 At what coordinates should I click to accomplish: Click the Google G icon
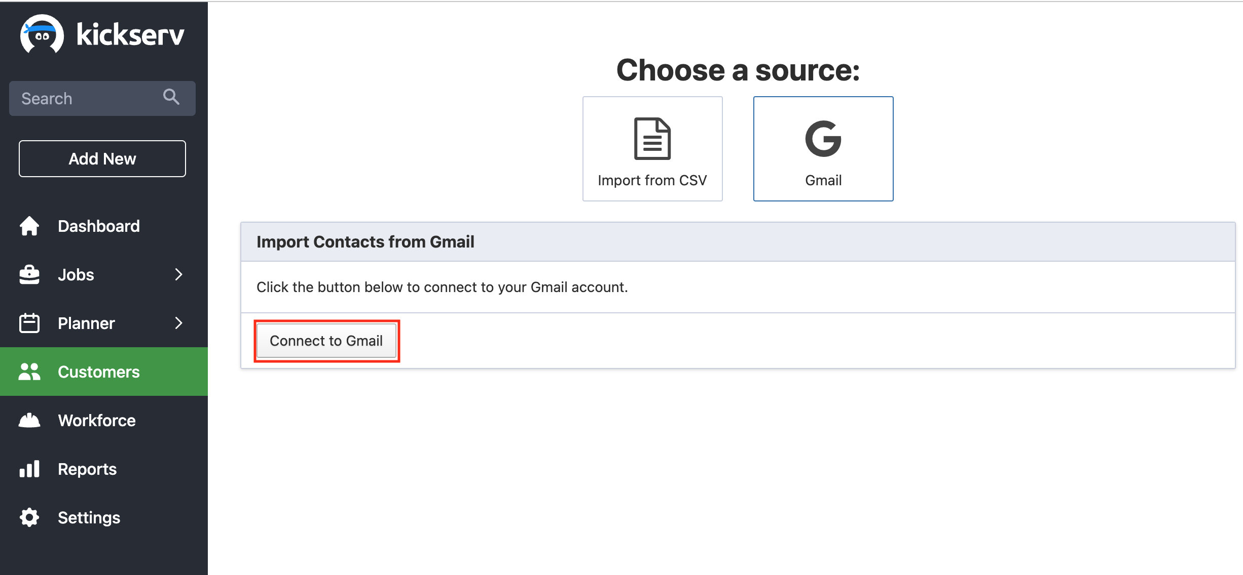pyautogui.click(x=823, y=139)
